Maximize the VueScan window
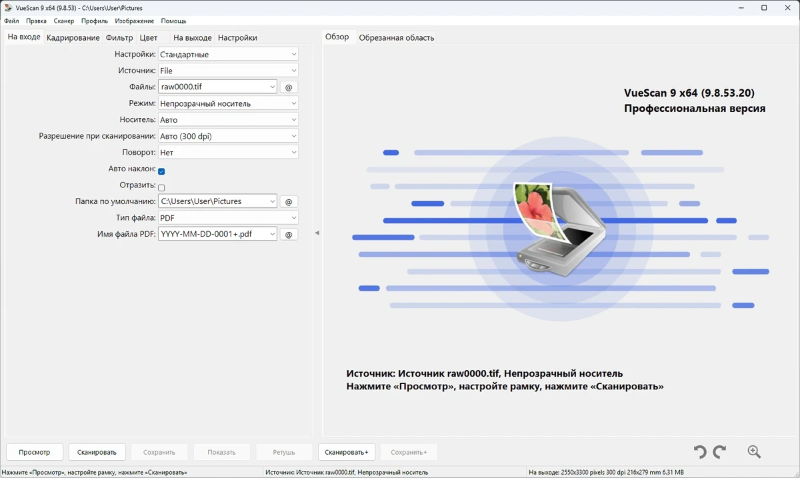 [764, 7]
